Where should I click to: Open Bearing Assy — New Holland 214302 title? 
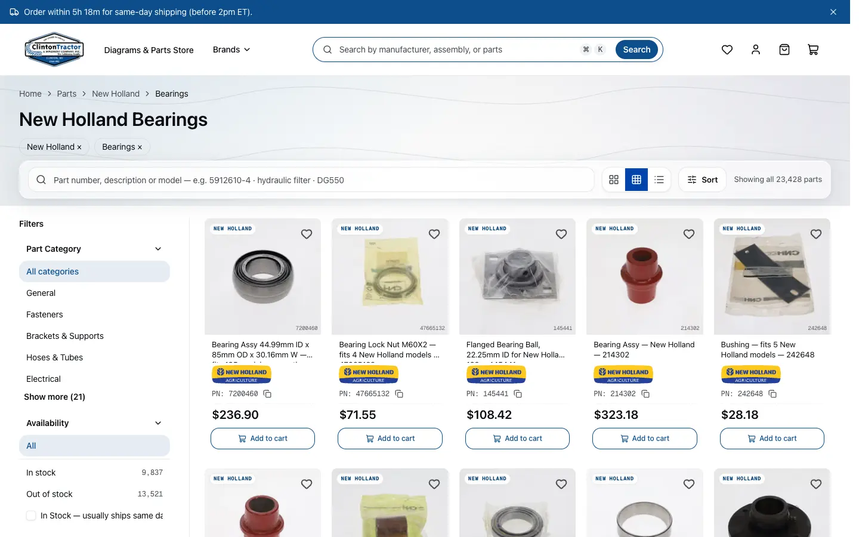click(x=644, y=350)
